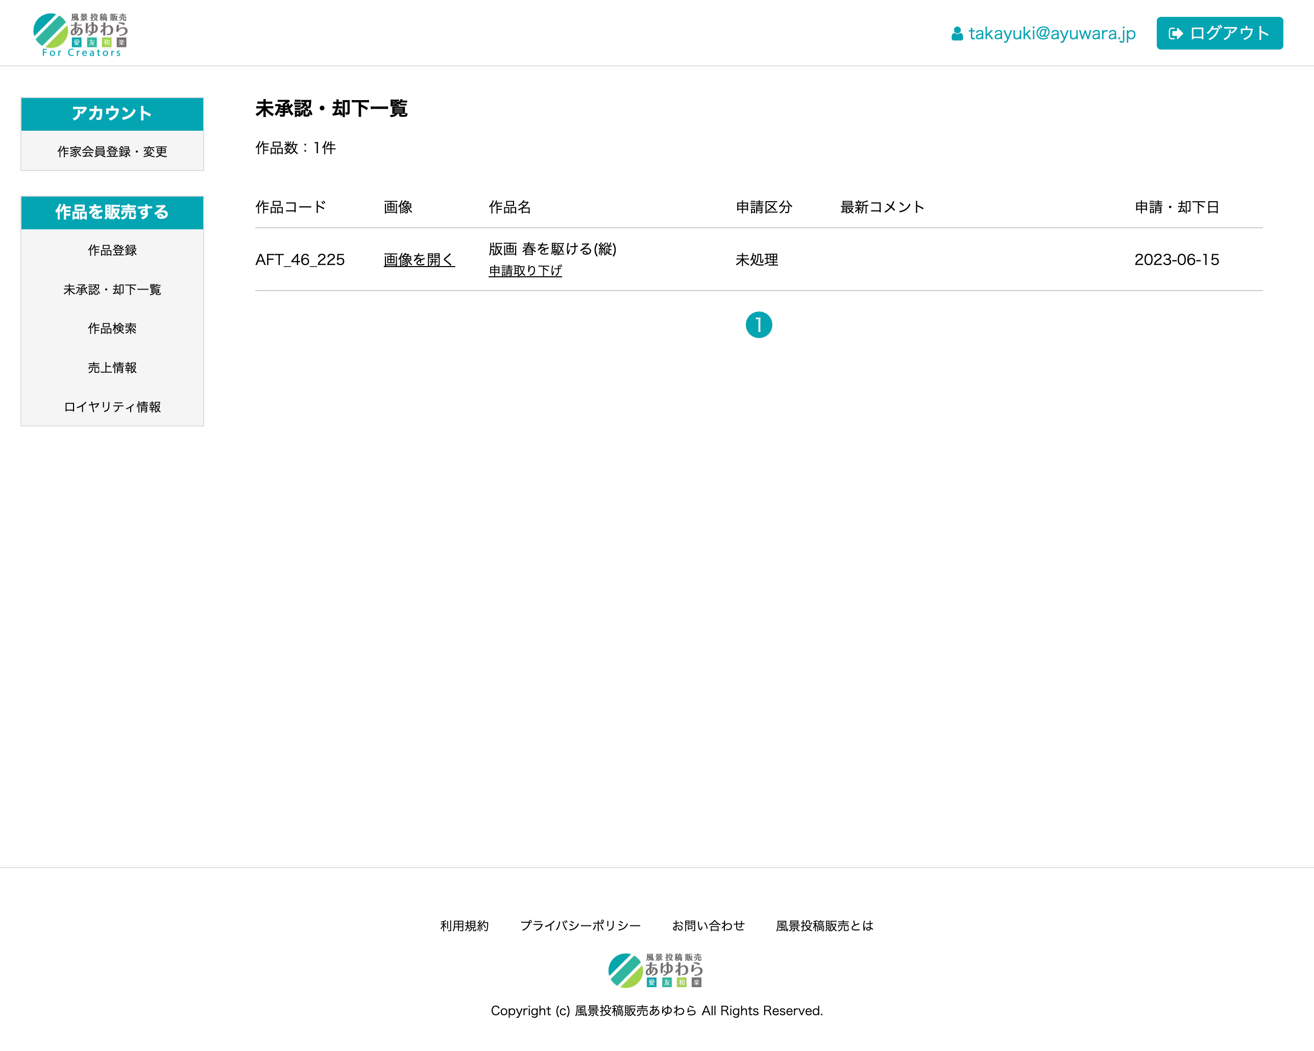Open 利用規約 footer link

pos(465,925)
